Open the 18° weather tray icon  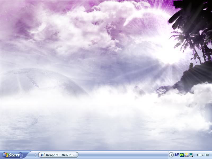177,155
